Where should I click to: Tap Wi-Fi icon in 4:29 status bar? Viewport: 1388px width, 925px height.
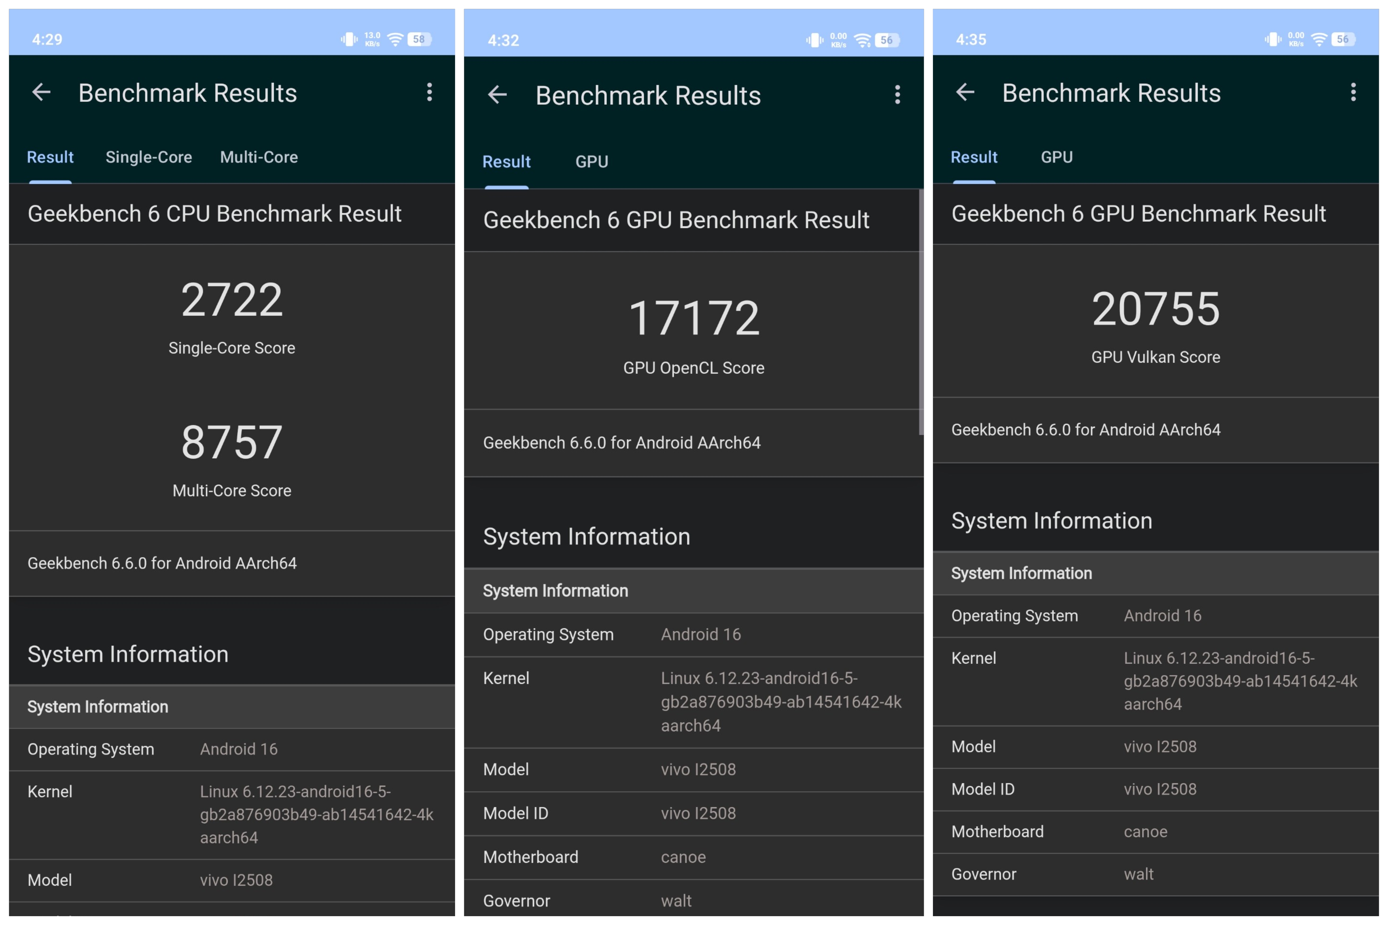(395, 40)
